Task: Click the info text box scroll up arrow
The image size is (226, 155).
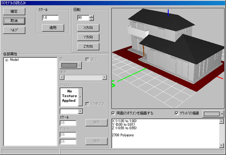Action: point(221,121)
